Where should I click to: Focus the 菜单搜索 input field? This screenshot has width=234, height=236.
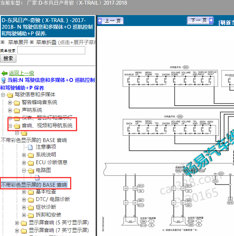(x=51, y=50)
